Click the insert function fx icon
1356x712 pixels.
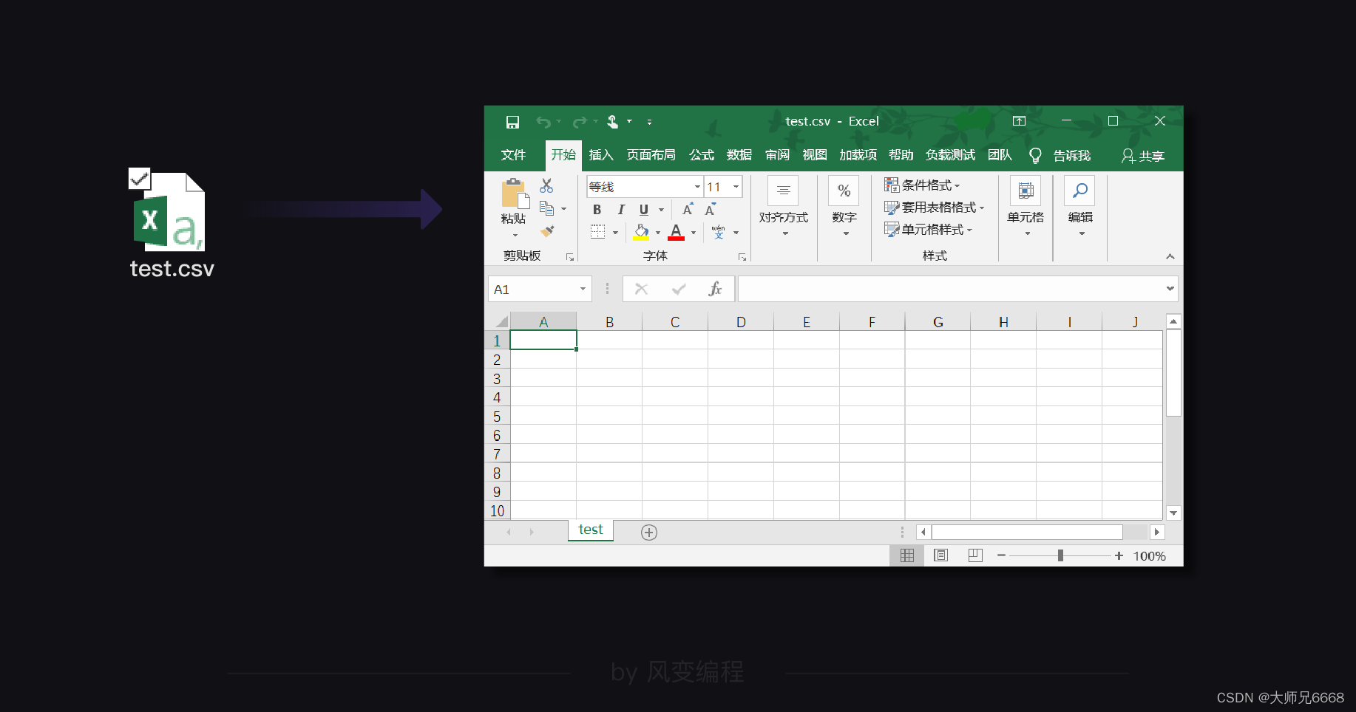tap(715, 290)
